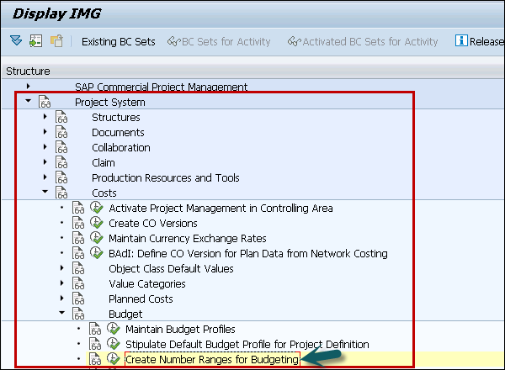Screen dimensions: 505x370
Task: Click the second toolbar icon with green arrow
Action: 35,41
